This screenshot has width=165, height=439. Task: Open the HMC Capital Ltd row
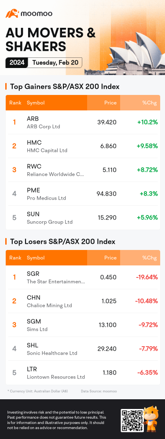pyautogui.click(x=83, y=146)
